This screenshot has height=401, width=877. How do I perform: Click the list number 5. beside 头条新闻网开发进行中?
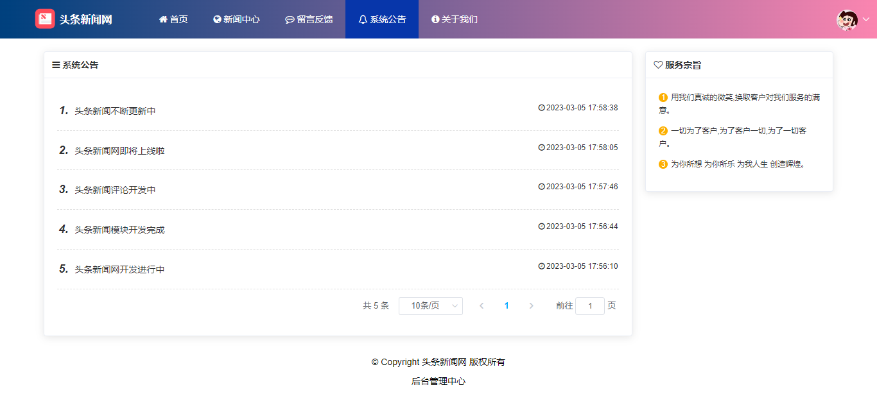[x=64, y=269]
